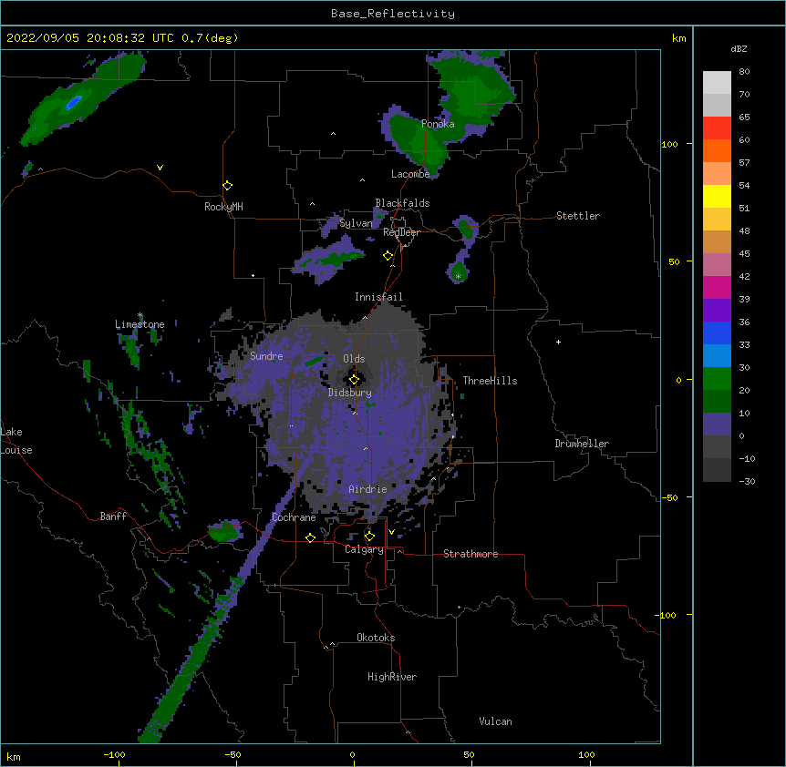
Task: Click the white plus marker north of Drumheller
Action: tap(558, 342)
